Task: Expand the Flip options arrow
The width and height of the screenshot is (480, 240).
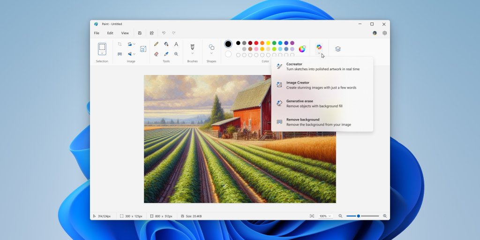Action: 134,54
